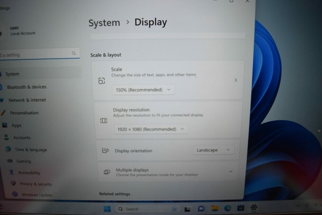This screenshot has width=322, height=215.
Task: Open Network & internet settings
Action: pos(27,100)
